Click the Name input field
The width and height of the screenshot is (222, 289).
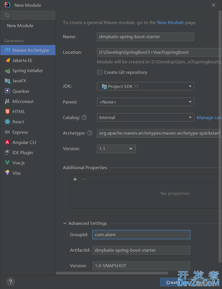coord(146,37)
